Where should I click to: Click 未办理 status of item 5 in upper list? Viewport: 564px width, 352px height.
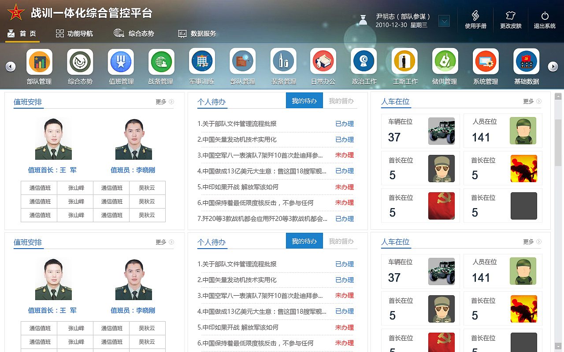[345, 187]
